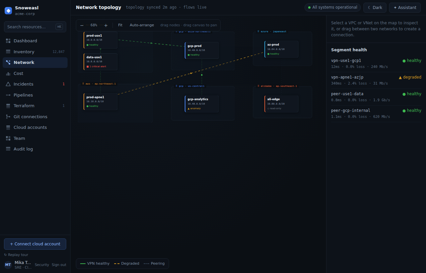Viewport: 426px width, 273px height.
Task: Open the Inventory section
Action: [35, 52]
